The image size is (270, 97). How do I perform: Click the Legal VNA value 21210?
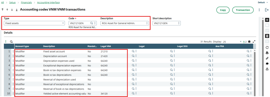(x=104, y=51)
